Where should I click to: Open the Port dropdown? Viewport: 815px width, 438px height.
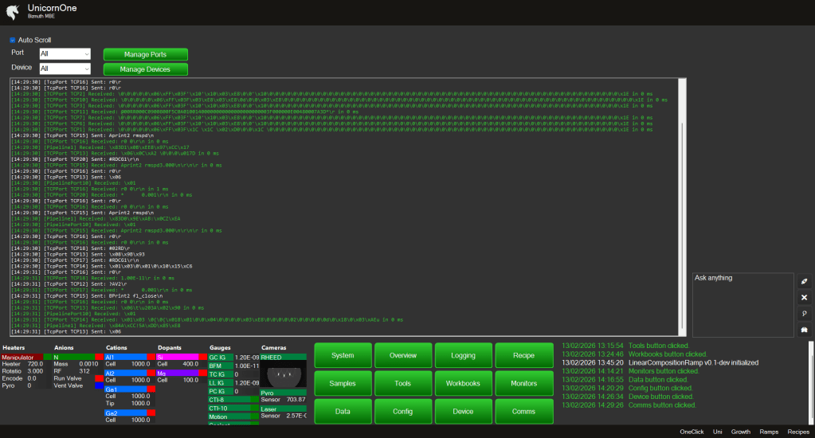tap(65, 53)
